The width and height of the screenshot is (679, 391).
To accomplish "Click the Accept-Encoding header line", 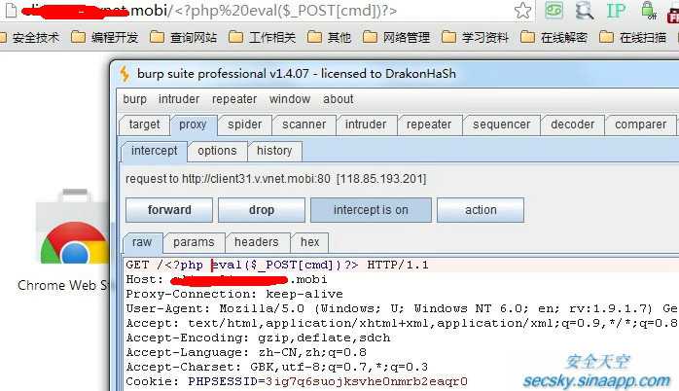I will pos(258,338).
